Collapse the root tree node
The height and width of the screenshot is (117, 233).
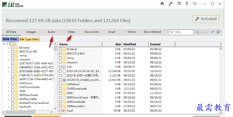[4, 44]
